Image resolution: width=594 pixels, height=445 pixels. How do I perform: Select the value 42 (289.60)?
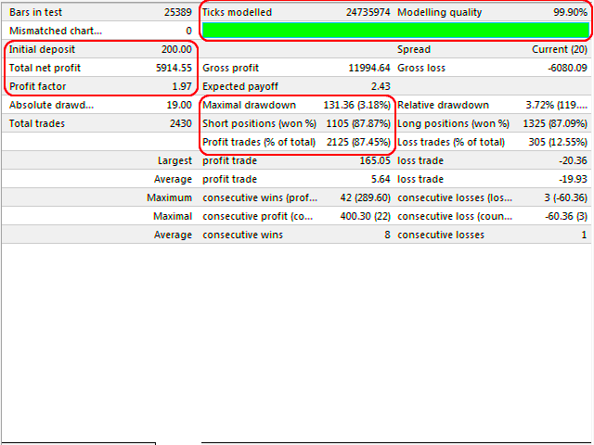tap(365, 197)
